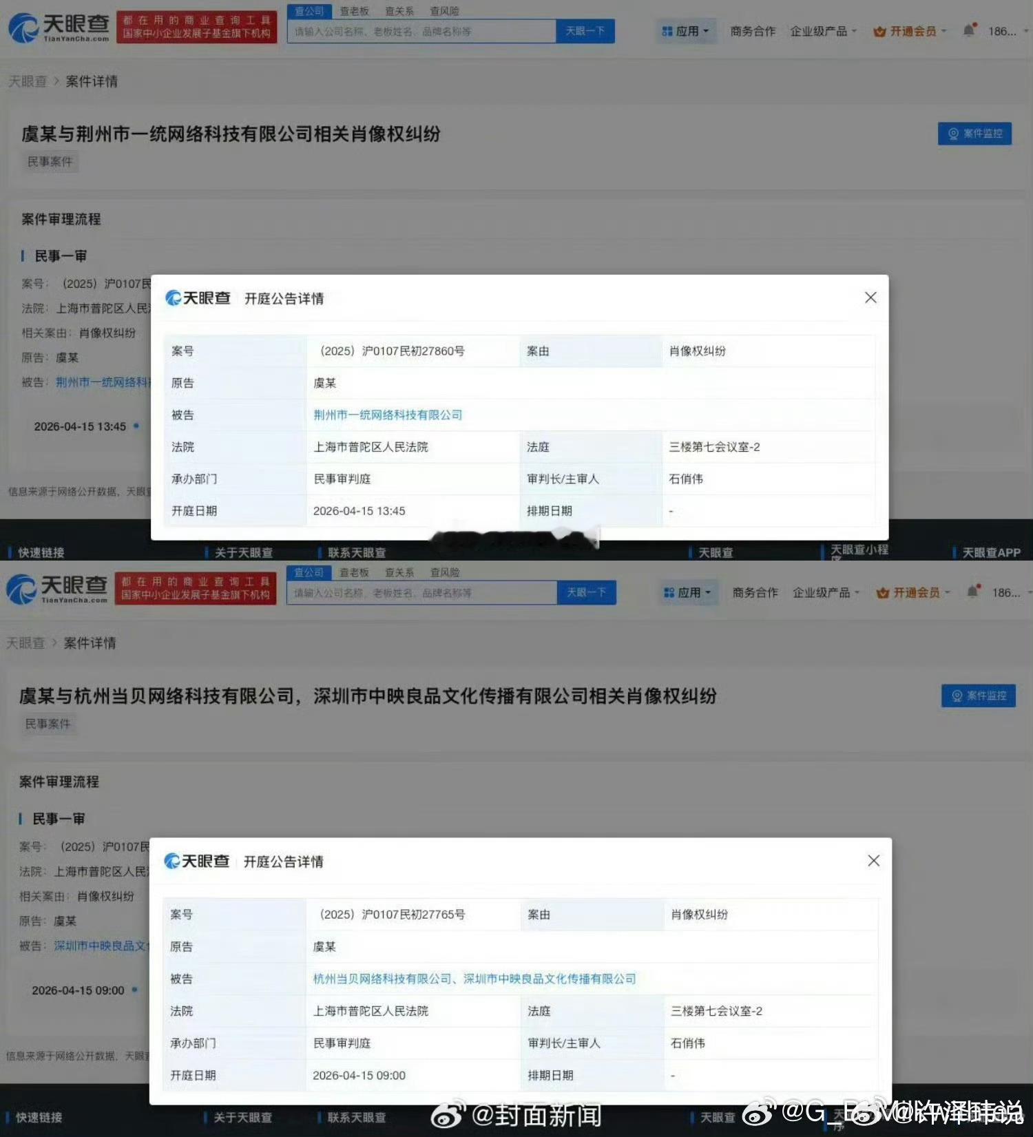Open defendant link 杭州当贝网络科技有限公司 in dialog
The height and width of the screenshot is (1137, 1033).
[x=382, y=979]
